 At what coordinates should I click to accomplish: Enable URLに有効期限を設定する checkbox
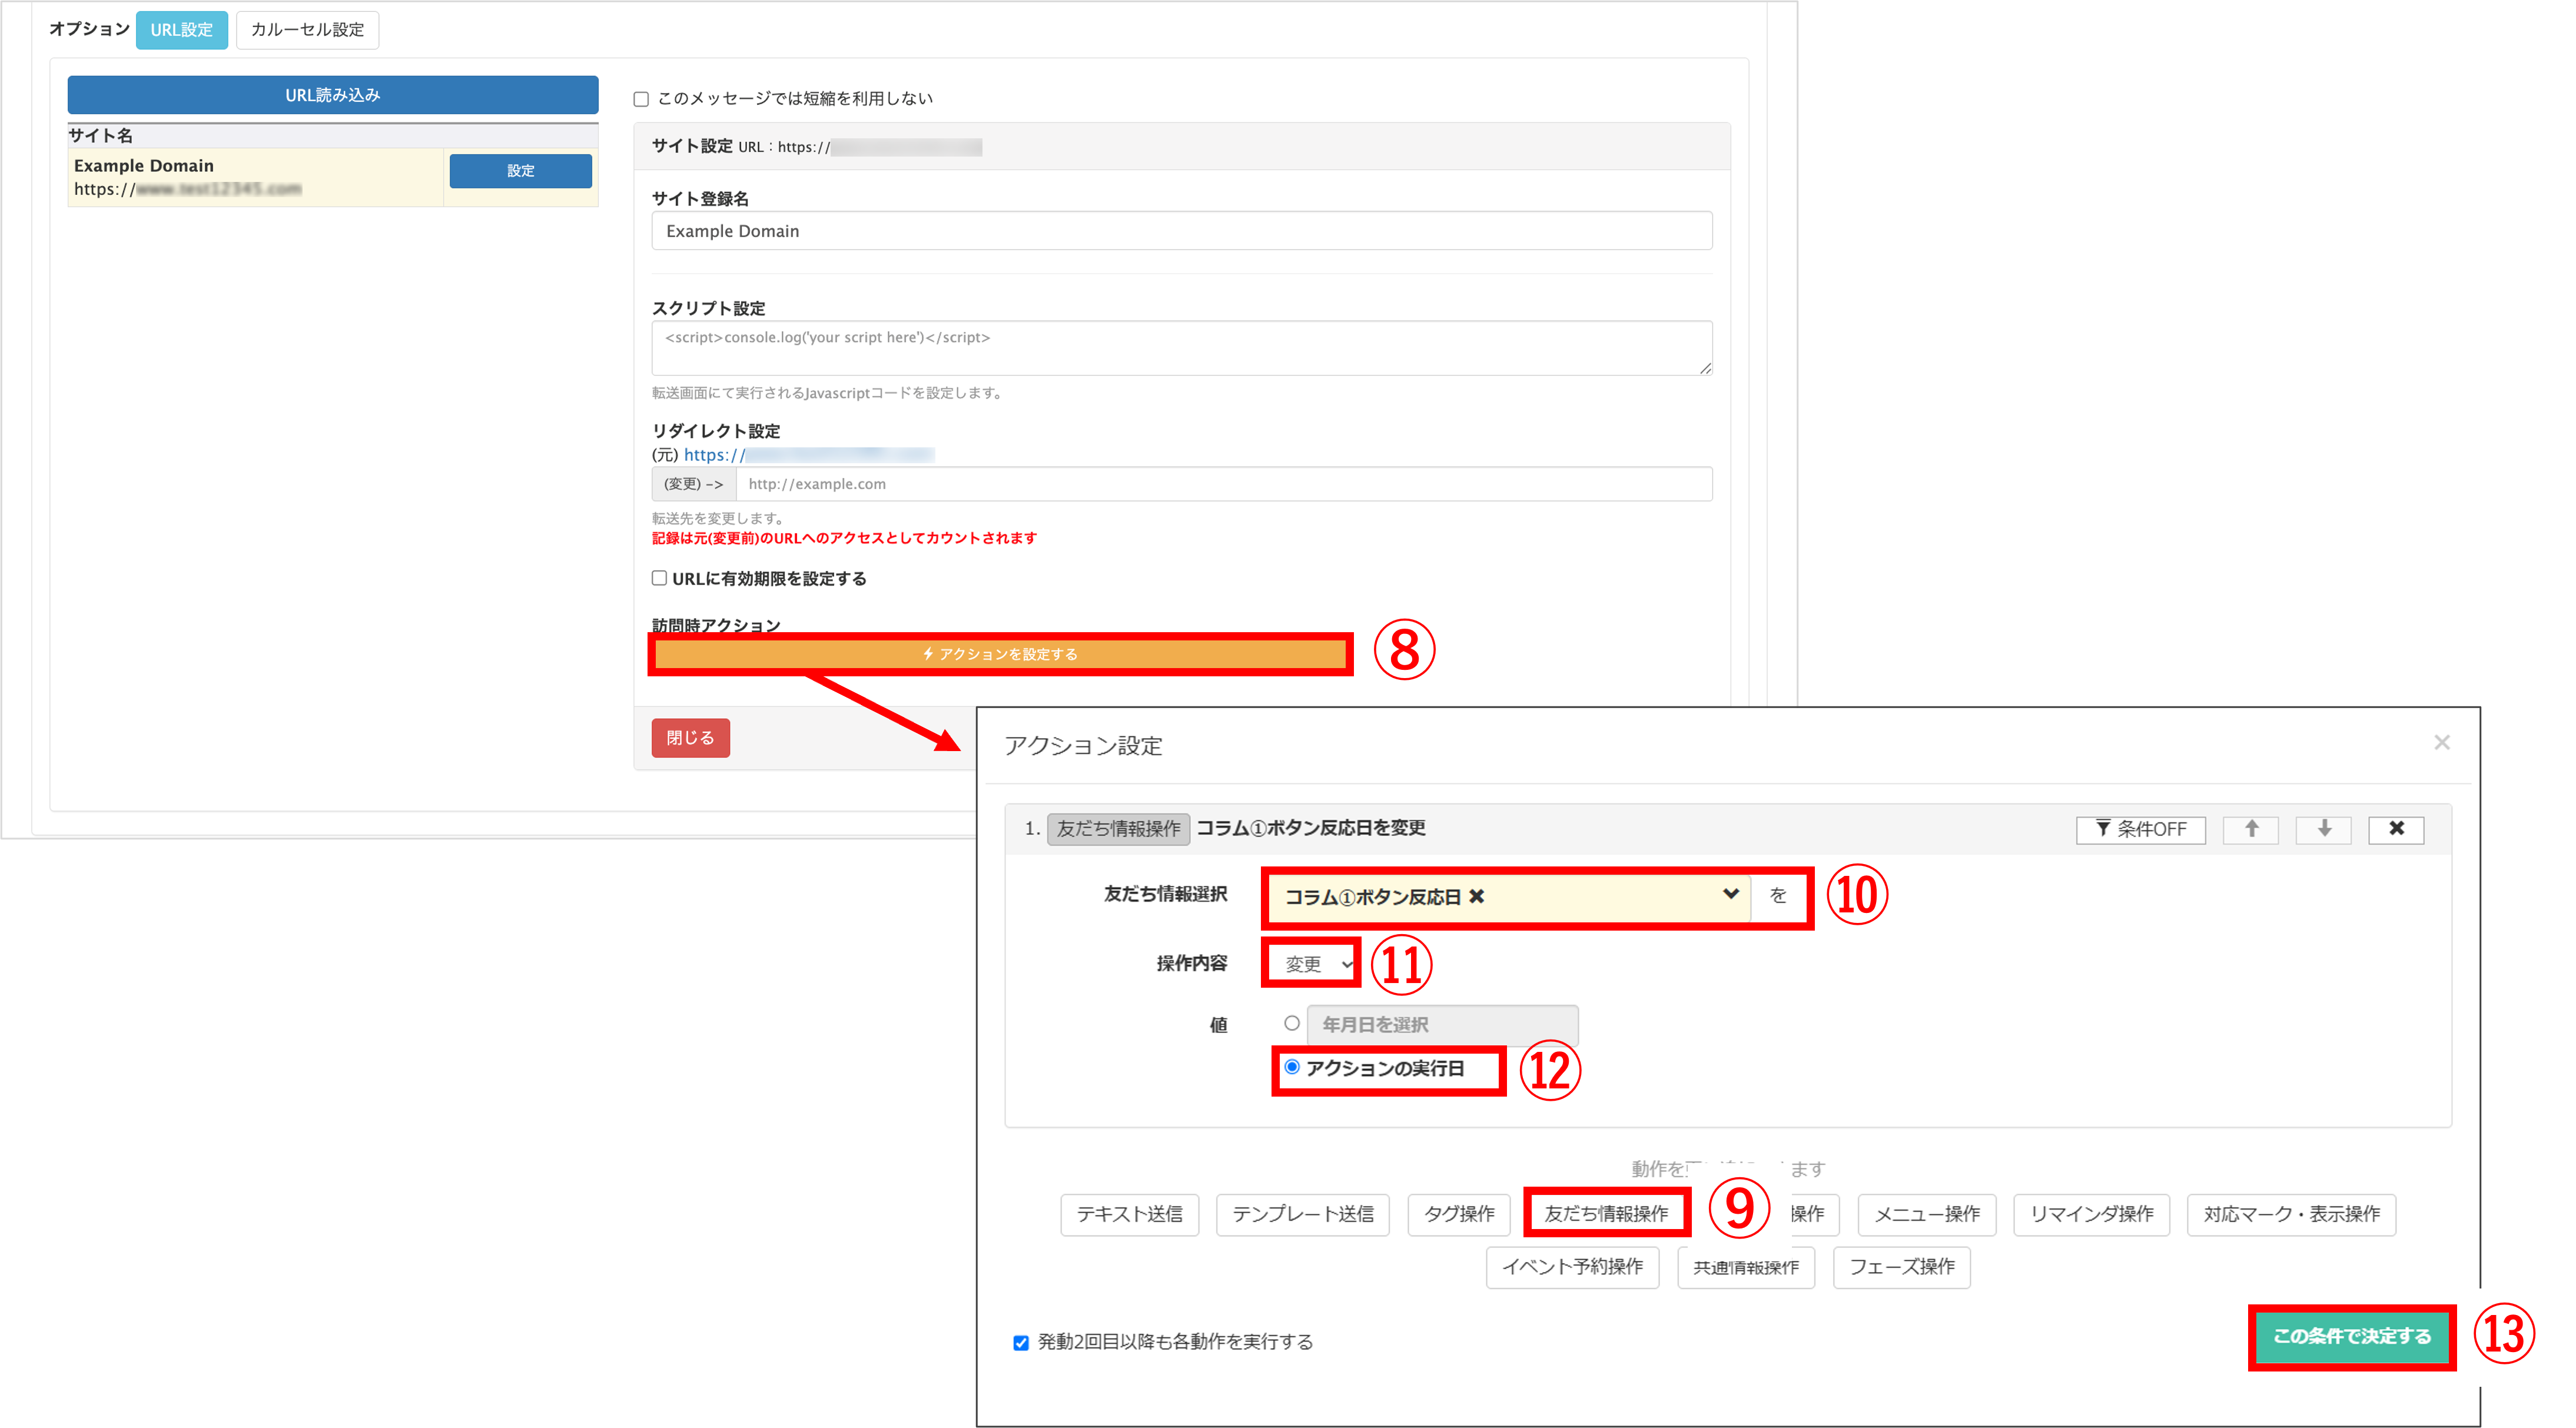tap(659, 578)
